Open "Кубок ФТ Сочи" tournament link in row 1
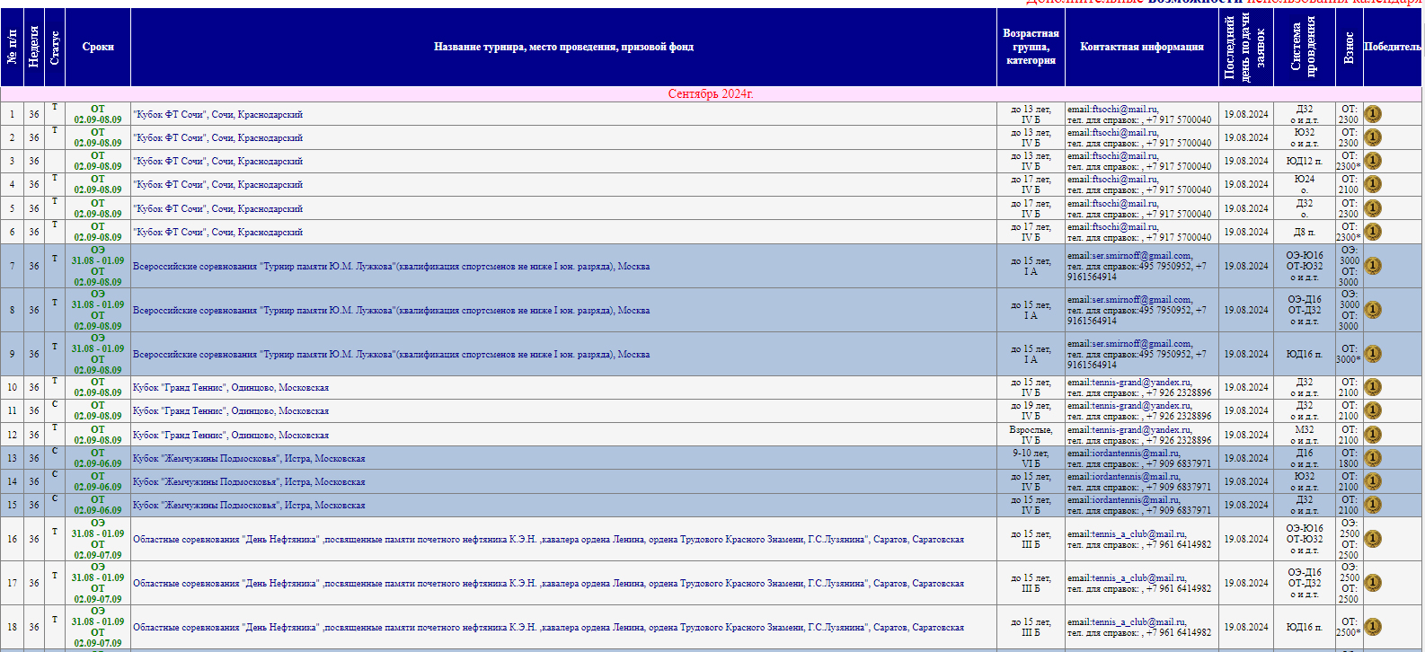Viewport: 1425px width, 652px height. coord(218,114)
